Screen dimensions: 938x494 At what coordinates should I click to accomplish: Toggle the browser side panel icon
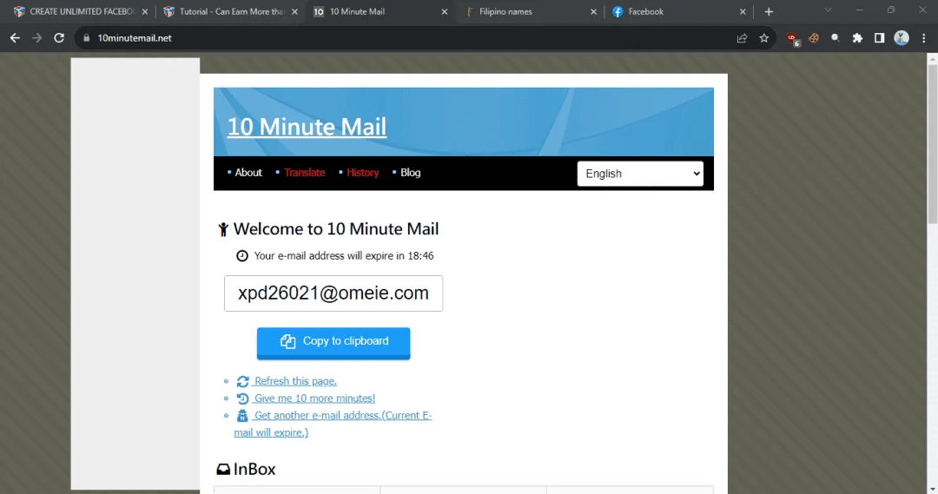click(x=879, y=37)
